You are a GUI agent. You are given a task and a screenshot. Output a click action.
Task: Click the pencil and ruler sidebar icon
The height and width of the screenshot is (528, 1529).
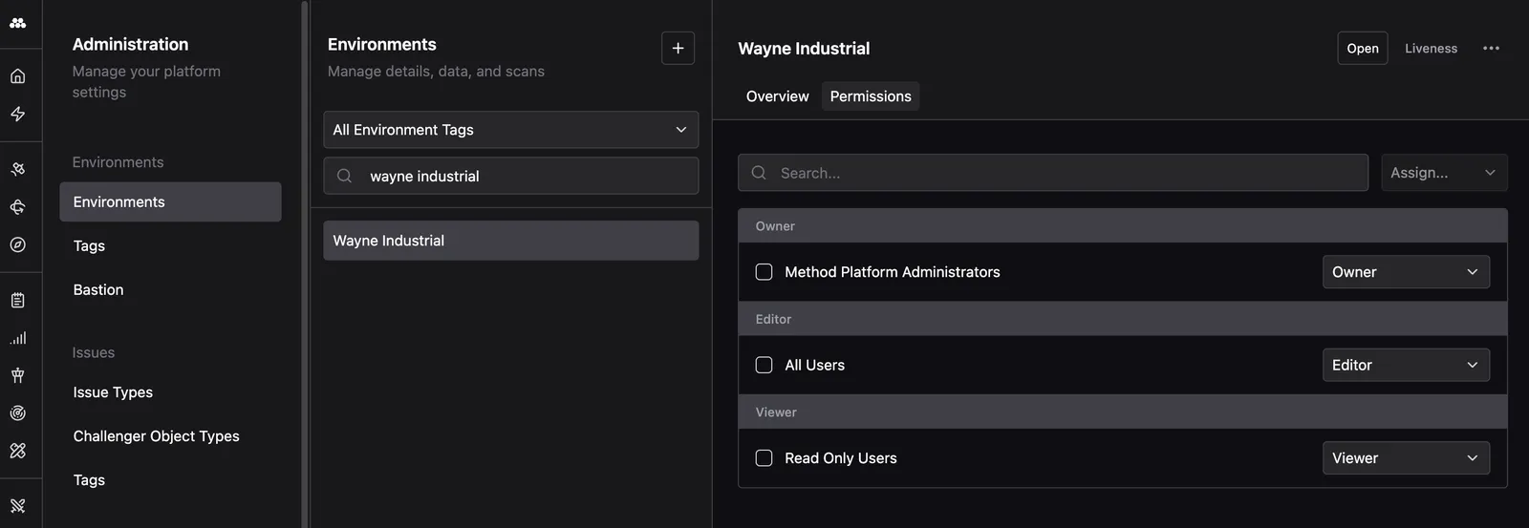[x=18, y=451]
